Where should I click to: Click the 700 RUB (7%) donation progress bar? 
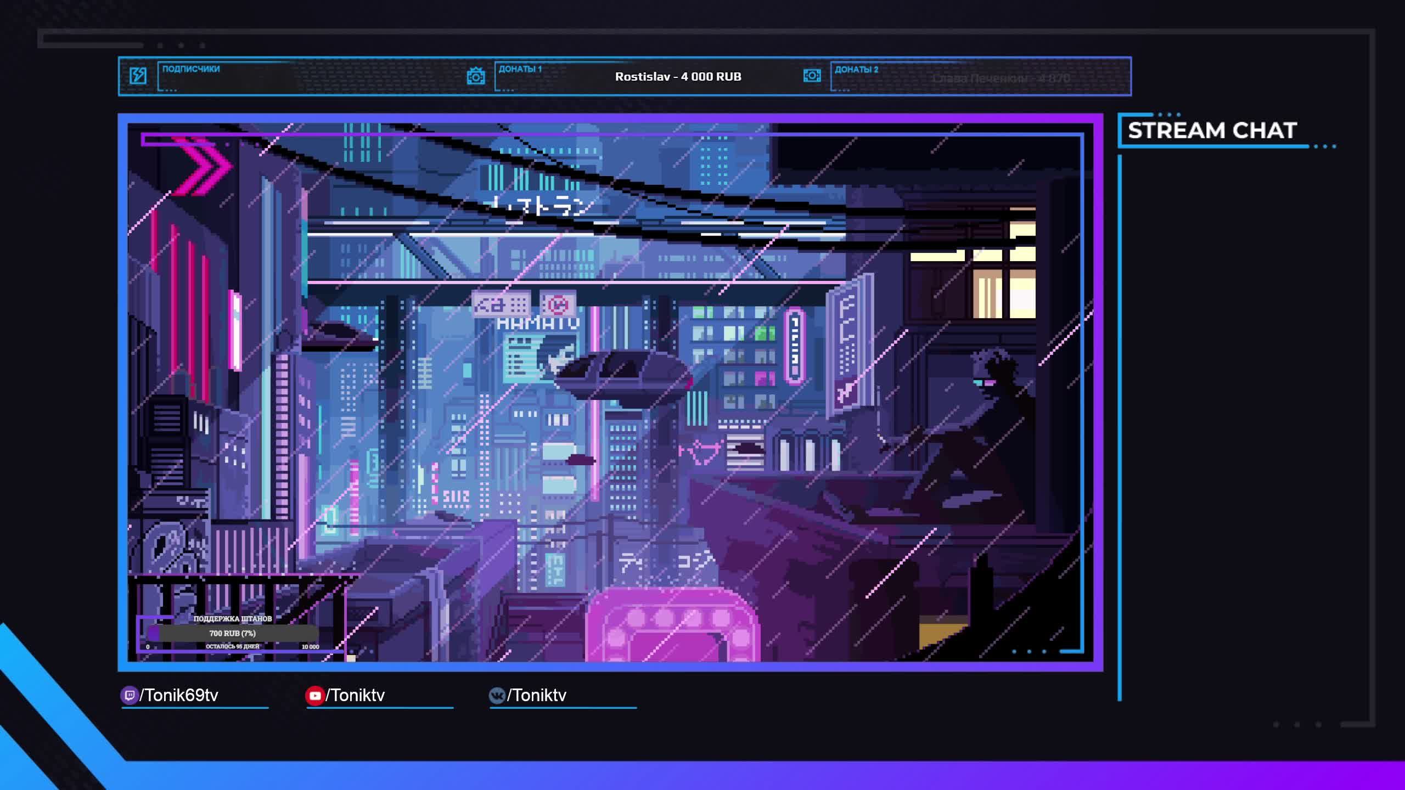(232, 633)
